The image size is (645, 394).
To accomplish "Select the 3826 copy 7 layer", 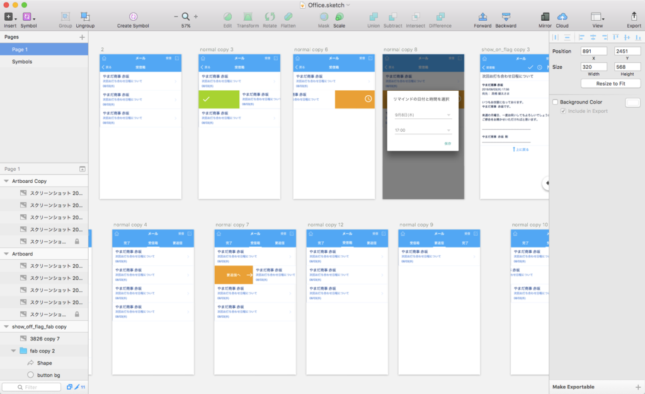I will point(44,339).
